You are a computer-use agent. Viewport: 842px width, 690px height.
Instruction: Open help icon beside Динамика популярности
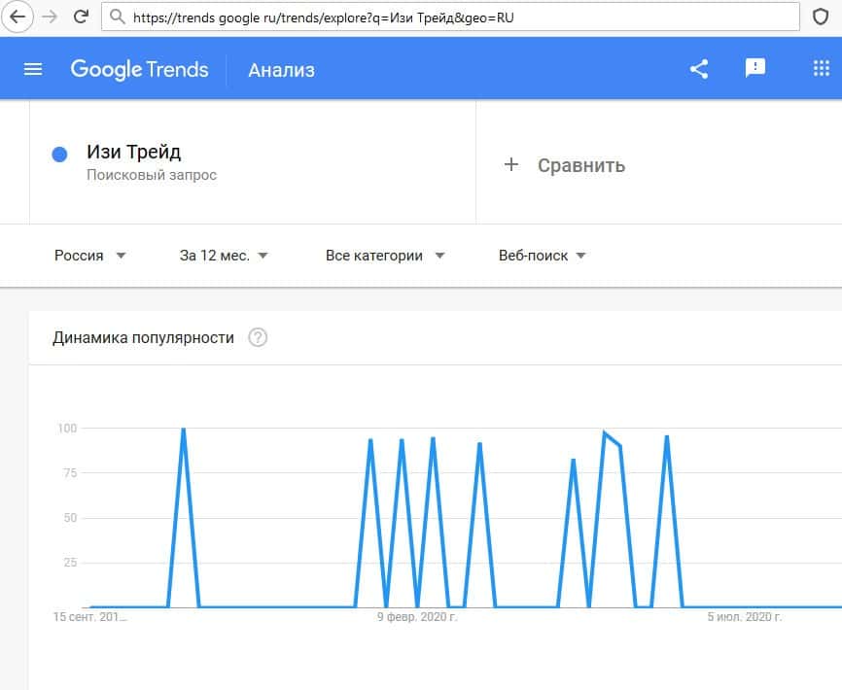[x=258, y=338]
